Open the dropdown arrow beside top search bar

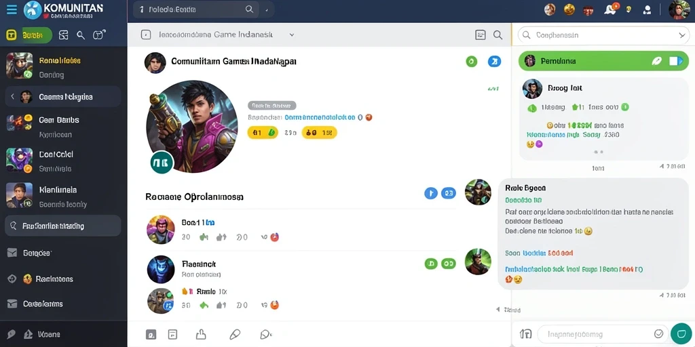click(x=266, y=9)
